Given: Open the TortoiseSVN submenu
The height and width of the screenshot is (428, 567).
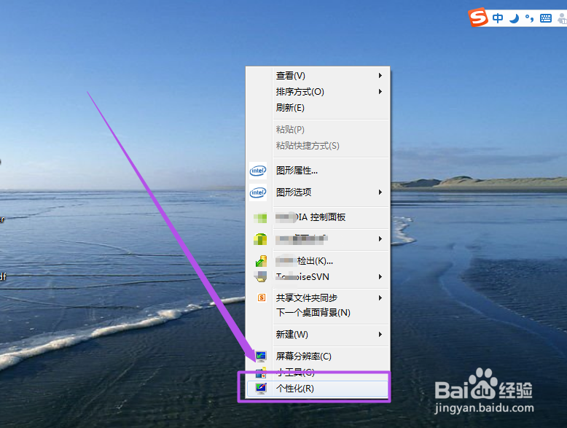Looking at the screenshot, I should click(x=318, y=277).
